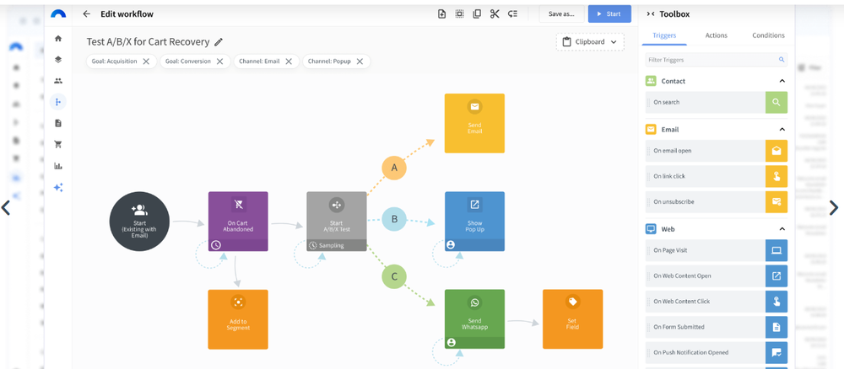Switch to the Triggers tab
The height and width of the screenshot is (369, 844).
(664, 35)
